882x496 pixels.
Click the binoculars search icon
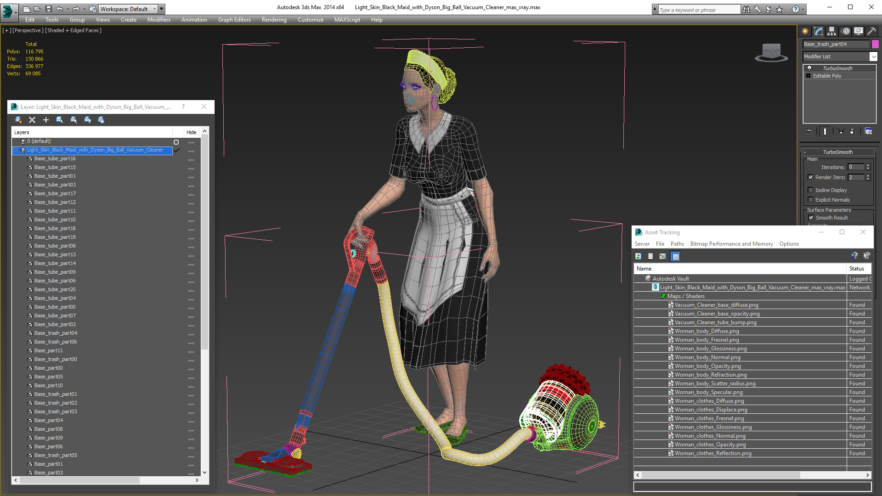point(746,9)
